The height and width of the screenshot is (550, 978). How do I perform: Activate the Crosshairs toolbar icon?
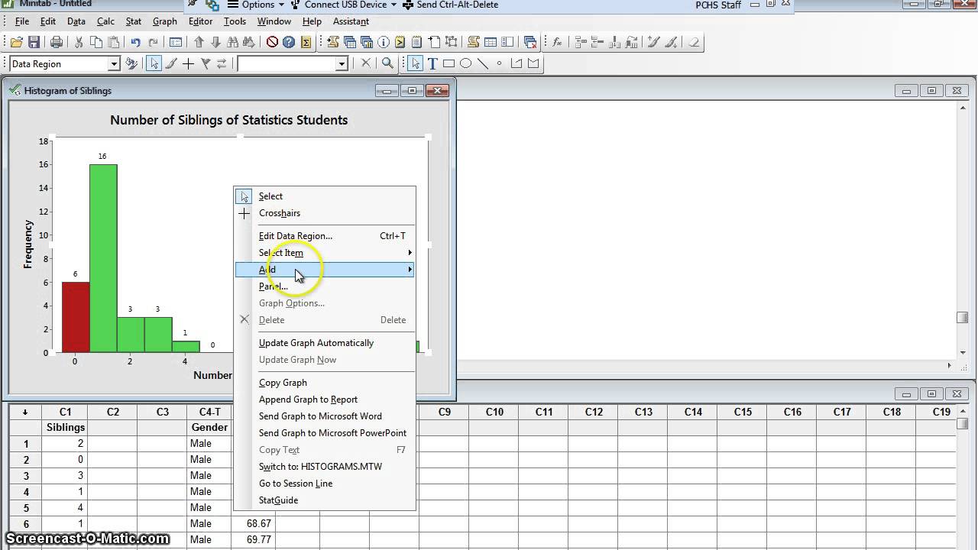point(188,64)
